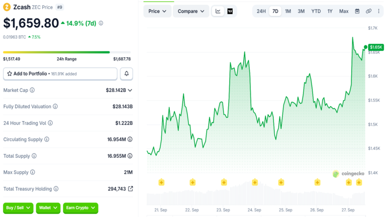The image size is (386, 217).
Task: Click the $28.143B valuation value
Action: click(123, 106)
